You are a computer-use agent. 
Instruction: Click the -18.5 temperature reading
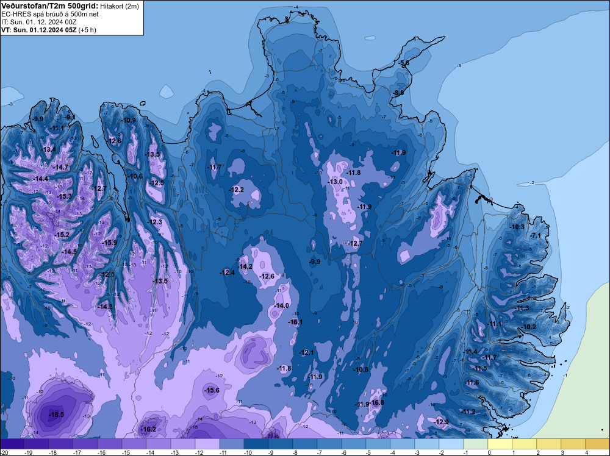coord(56,415)
